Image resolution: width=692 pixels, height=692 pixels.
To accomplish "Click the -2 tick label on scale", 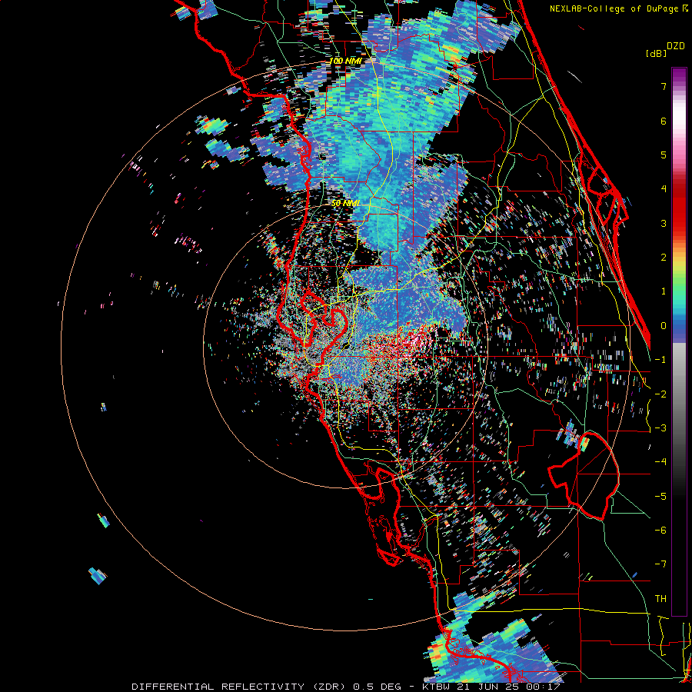I will [x=660, y=394].
